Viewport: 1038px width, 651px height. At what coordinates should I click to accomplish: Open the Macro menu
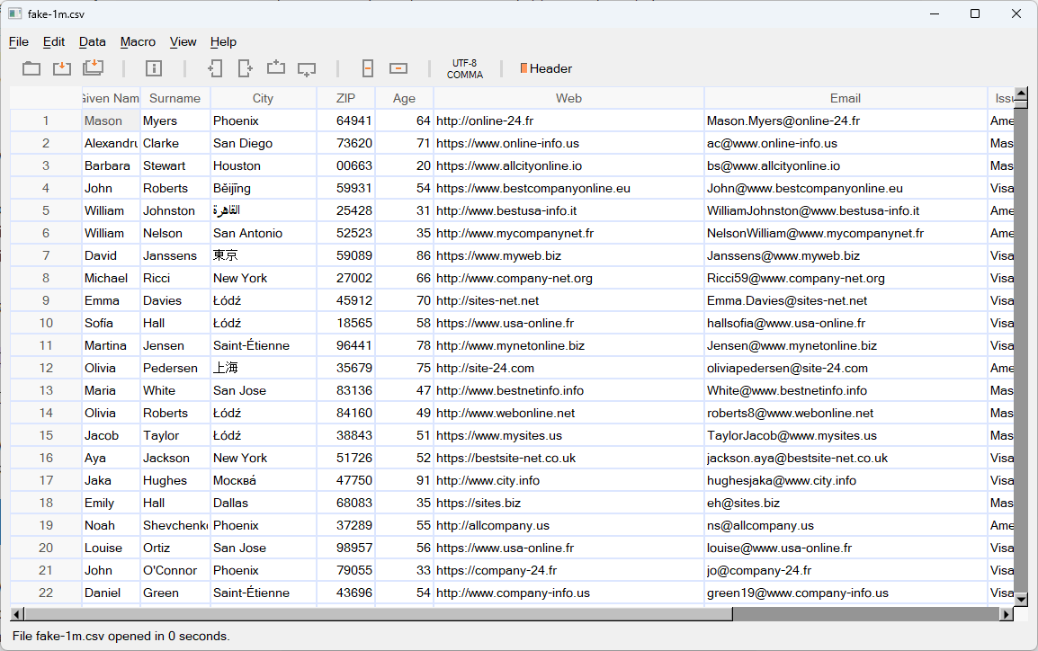point(138,41)
